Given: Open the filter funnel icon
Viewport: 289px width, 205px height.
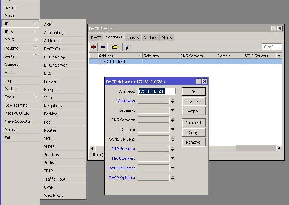Looking at the screenshot, I should (127, 47).
